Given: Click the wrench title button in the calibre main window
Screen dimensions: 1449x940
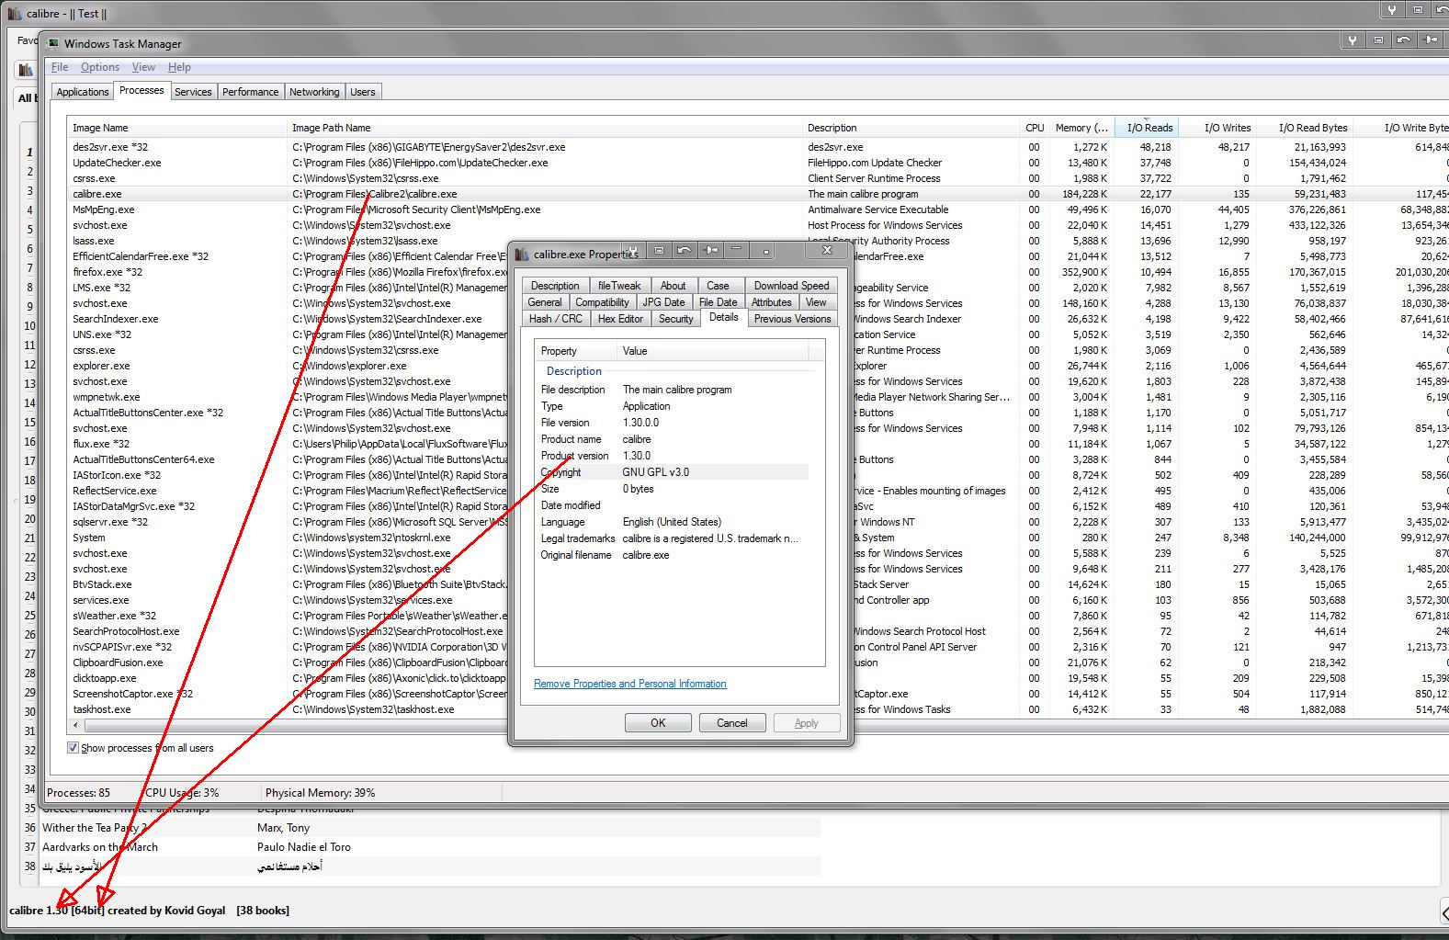Looking at the screenshot, I should coord(1392,10).
